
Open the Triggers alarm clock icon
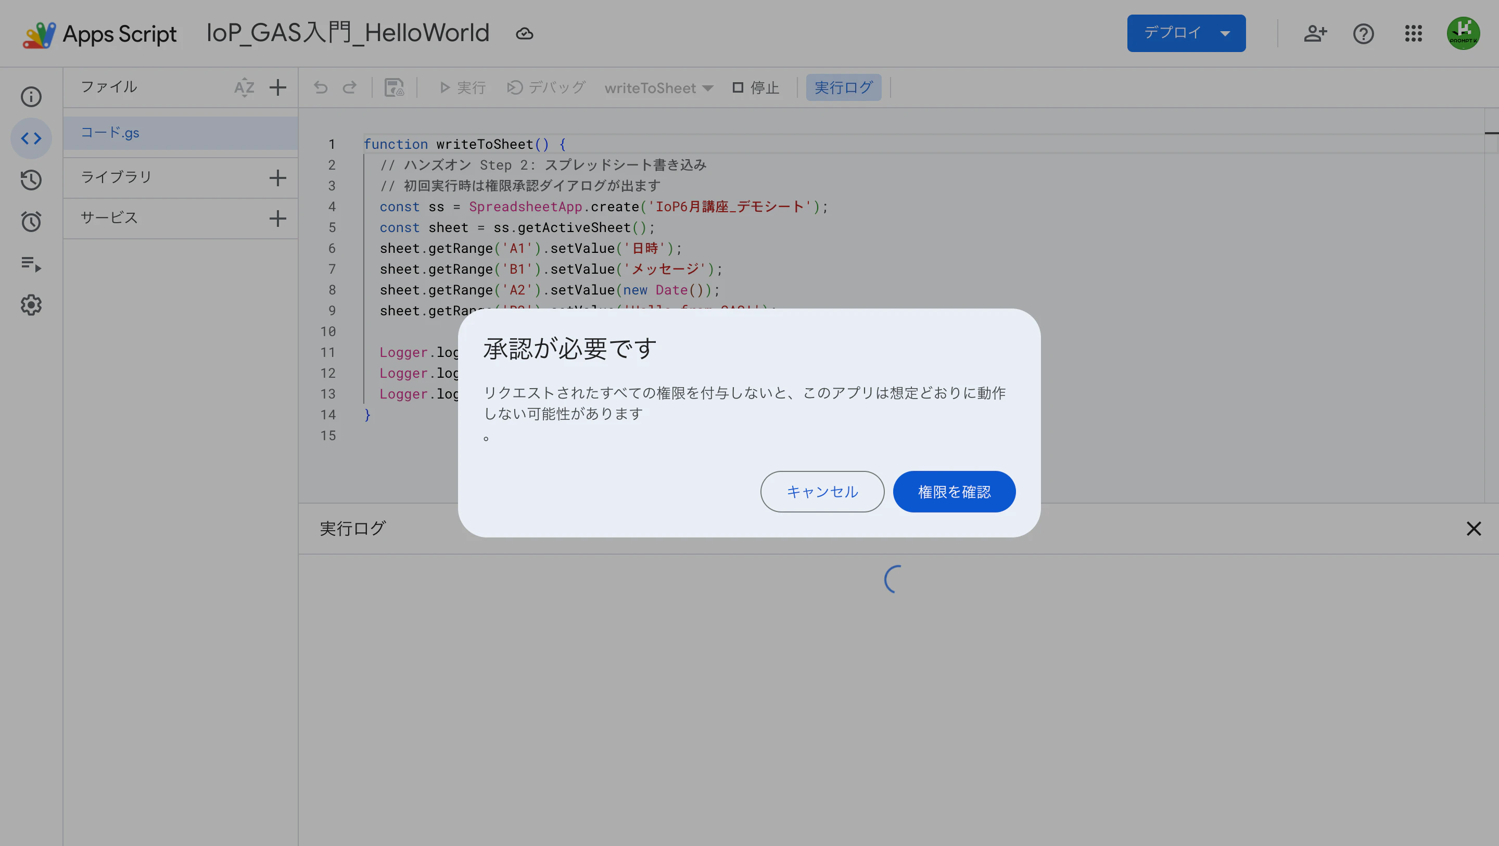click(x=31, y=222)
